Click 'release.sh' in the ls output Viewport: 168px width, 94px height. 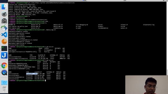point(124,25)
